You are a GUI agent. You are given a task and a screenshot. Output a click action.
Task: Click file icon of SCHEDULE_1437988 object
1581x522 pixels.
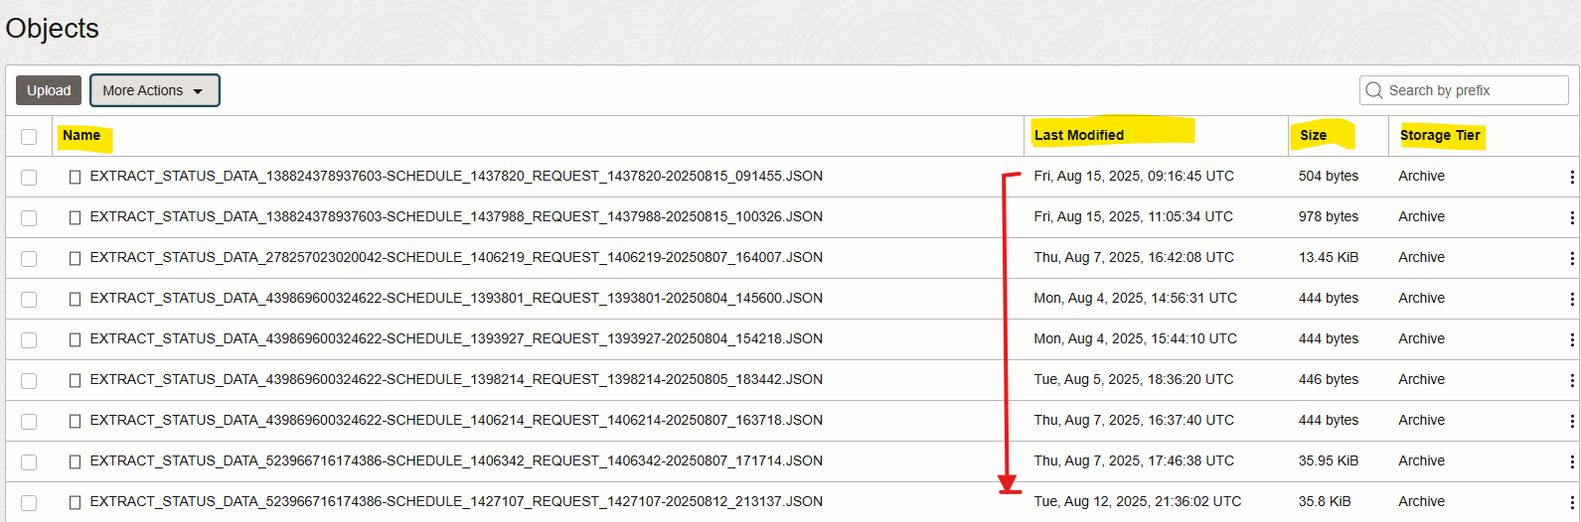click(75, 217)
